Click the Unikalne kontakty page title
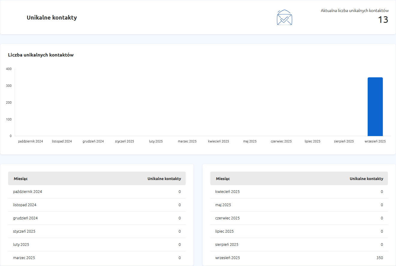The image size is (396, 266). pyautogui.click(x=52, y=18)
